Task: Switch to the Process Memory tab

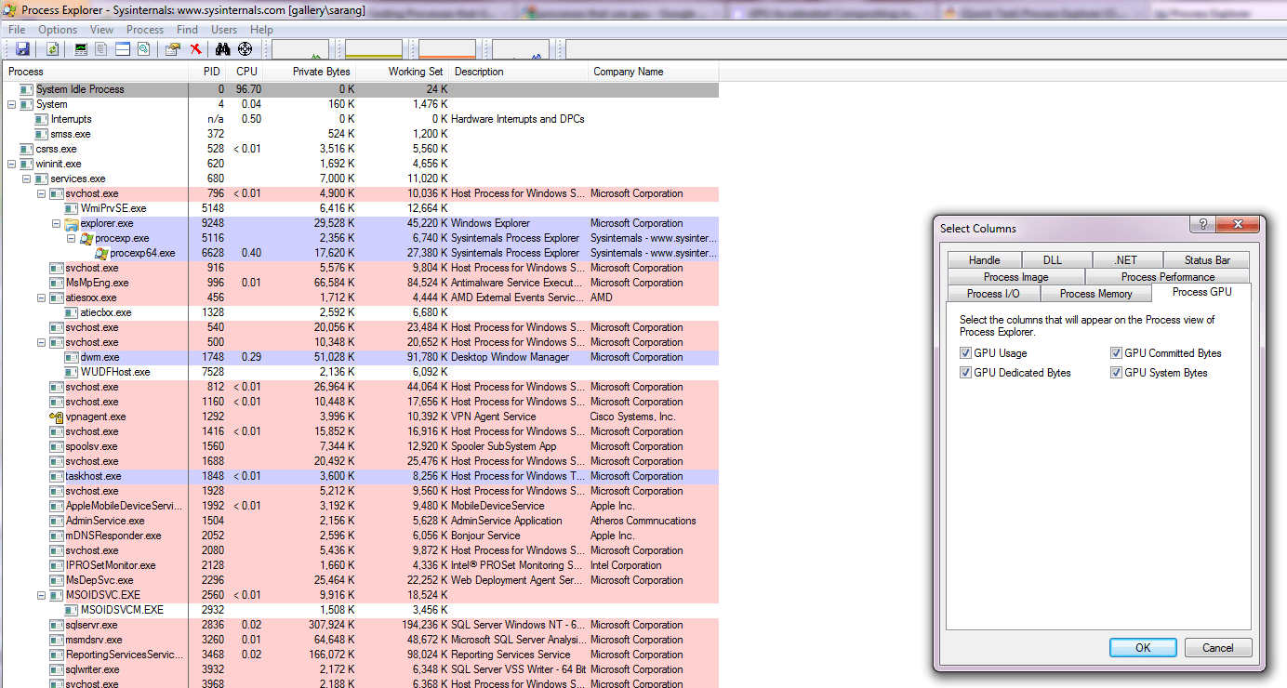Action: [1096, 294]
